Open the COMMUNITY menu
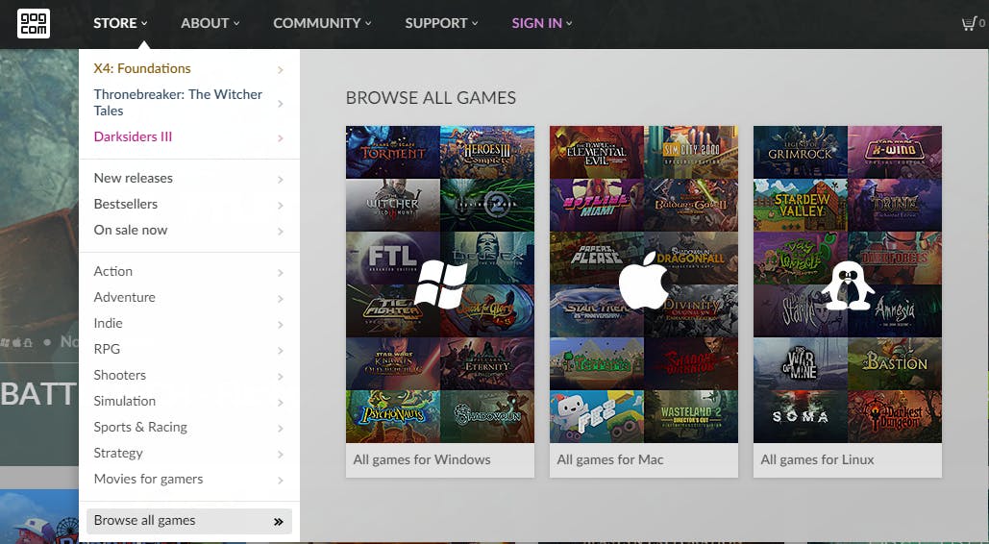Viewport: 989px width, 544px height. [322, 23]
